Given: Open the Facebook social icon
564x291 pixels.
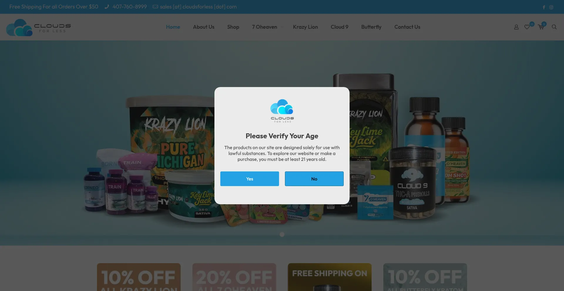Looking at the screenshot, I should pos(544,7).
